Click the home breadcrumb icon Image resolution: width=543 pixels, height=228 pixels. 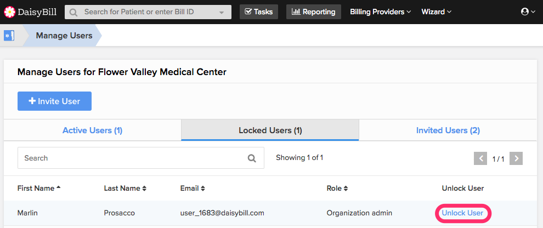click(x=9, y=36)
